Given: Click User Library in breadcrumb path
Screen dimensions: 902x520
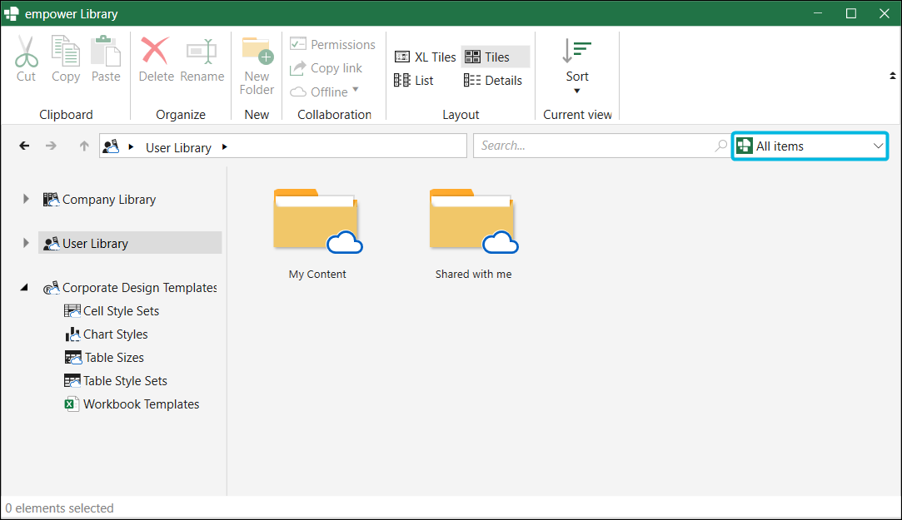Looking at the screenshot, I should tap(178, 147).
